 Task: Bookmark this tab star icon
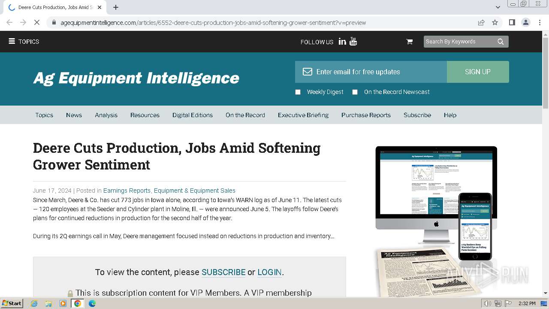(495, 22)
